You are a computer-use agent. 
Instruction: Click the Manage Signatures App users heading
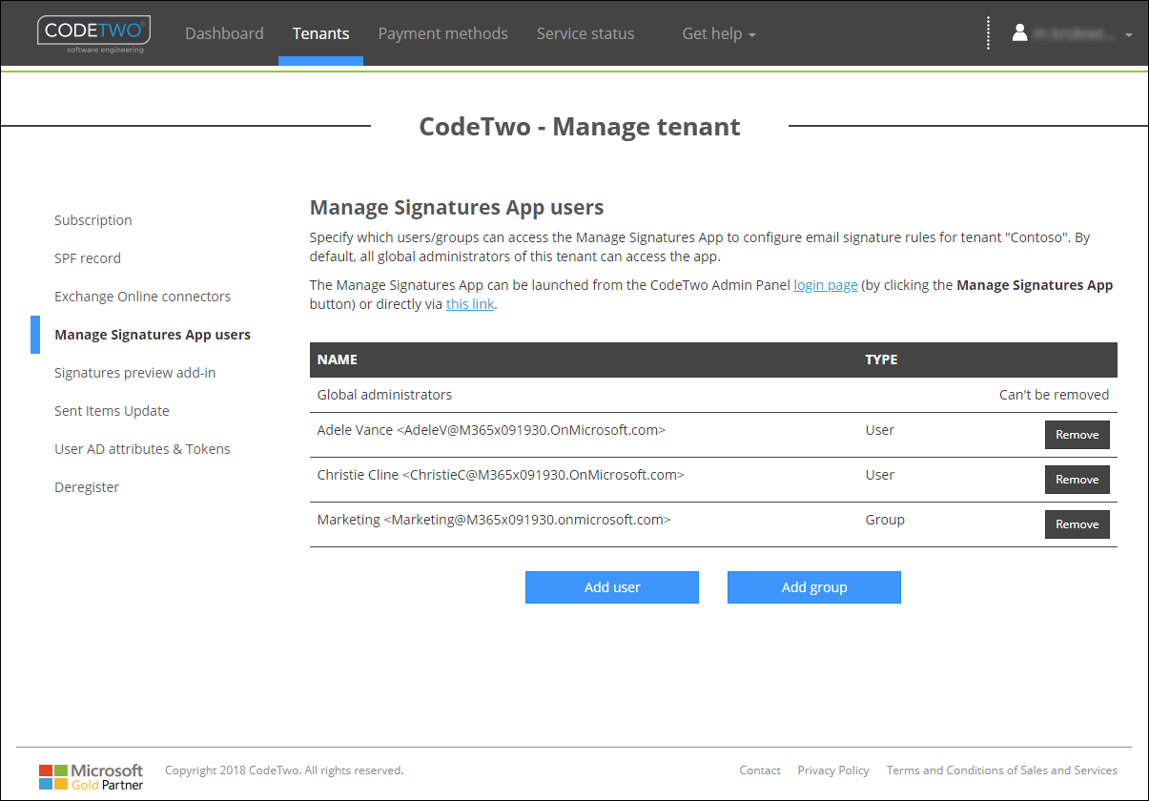(x=457, y=208)
